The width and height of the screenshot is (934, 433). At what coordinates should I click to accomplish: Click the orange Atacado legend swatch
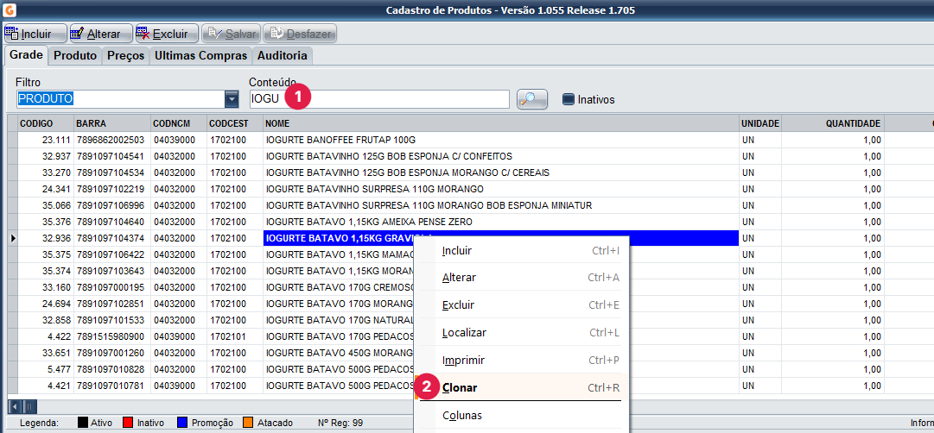pyautogui.click(x=248, y=423)
